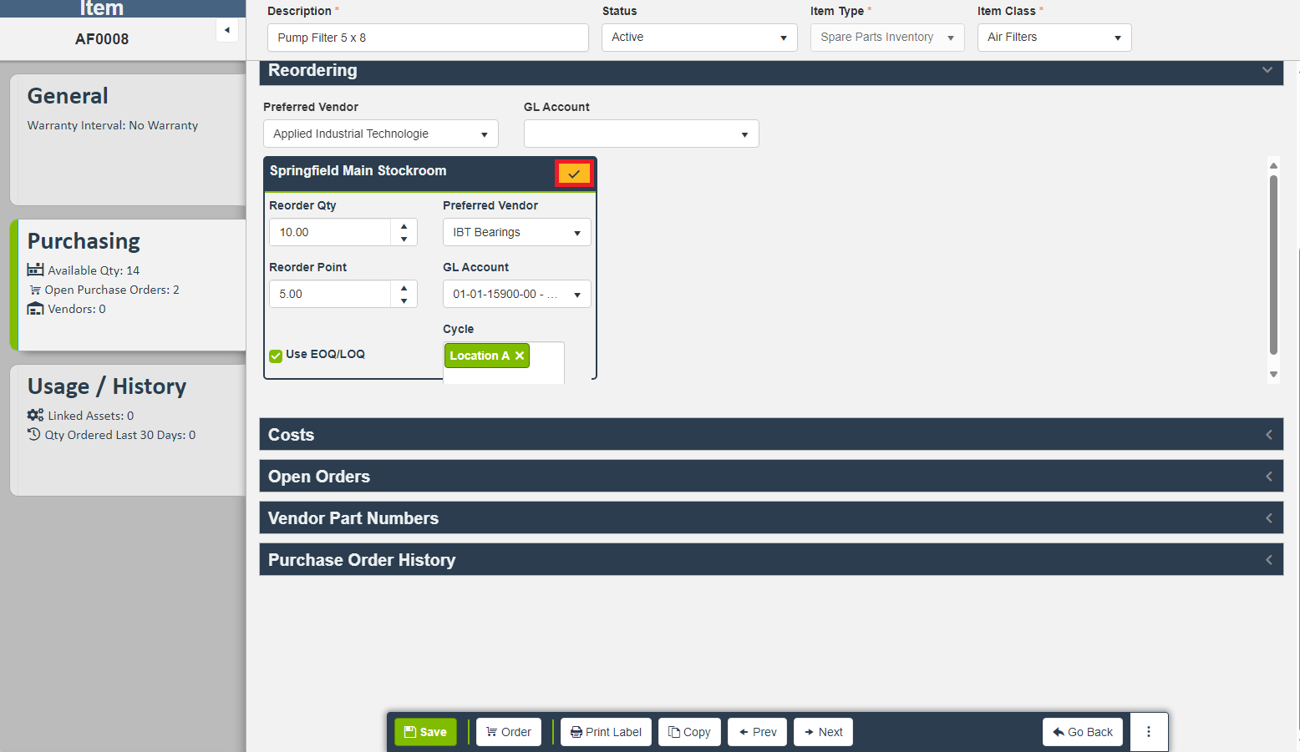Expand the Costs section
Image resolution: width=1300 pixels, height=752 pixels.
pyautogui.click(x=770, y=435)
